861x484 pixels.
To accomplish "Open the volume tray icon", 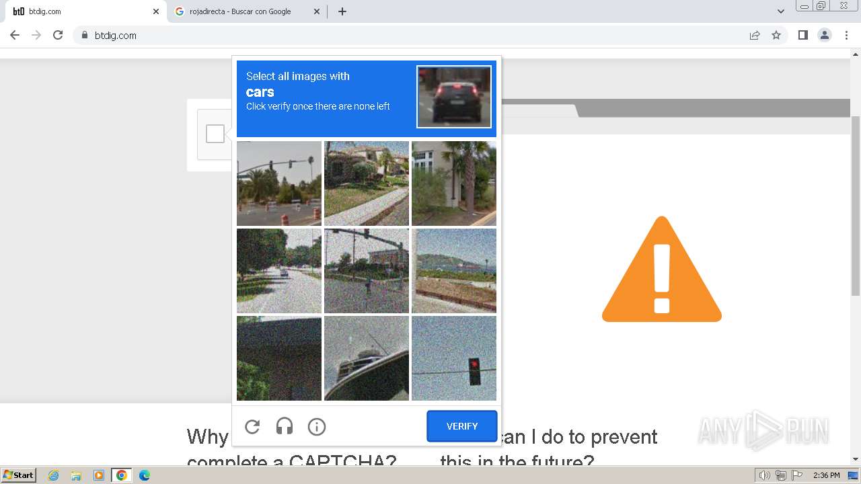I will pos(765,475).
